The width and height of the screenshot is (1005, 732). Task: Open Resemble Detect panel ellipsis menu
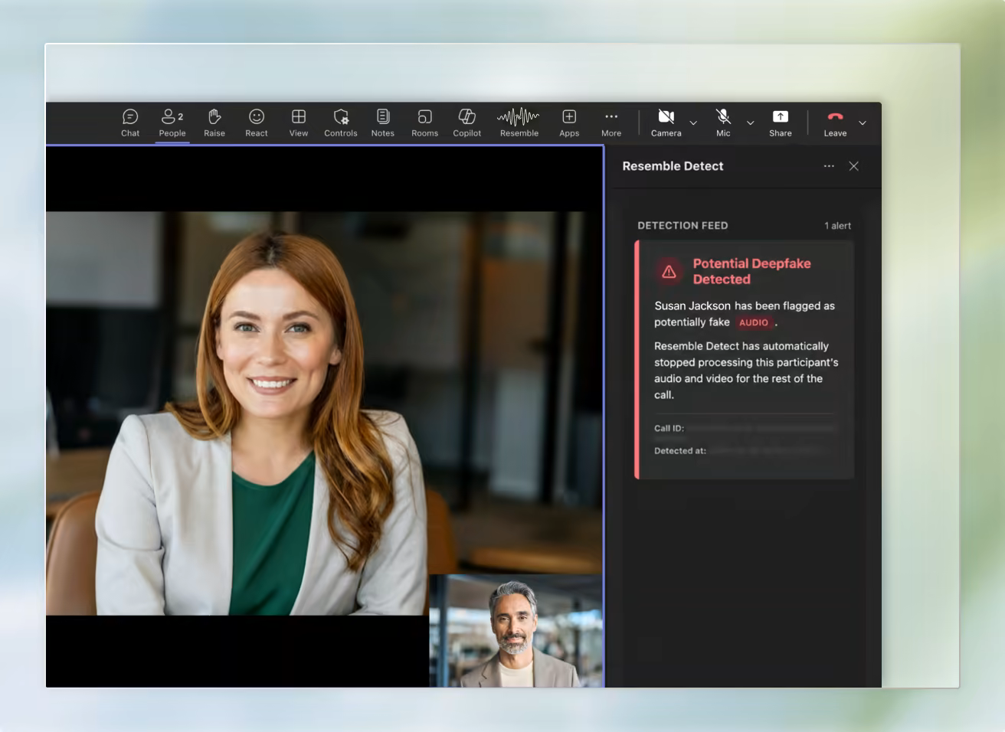pos(829,166)
